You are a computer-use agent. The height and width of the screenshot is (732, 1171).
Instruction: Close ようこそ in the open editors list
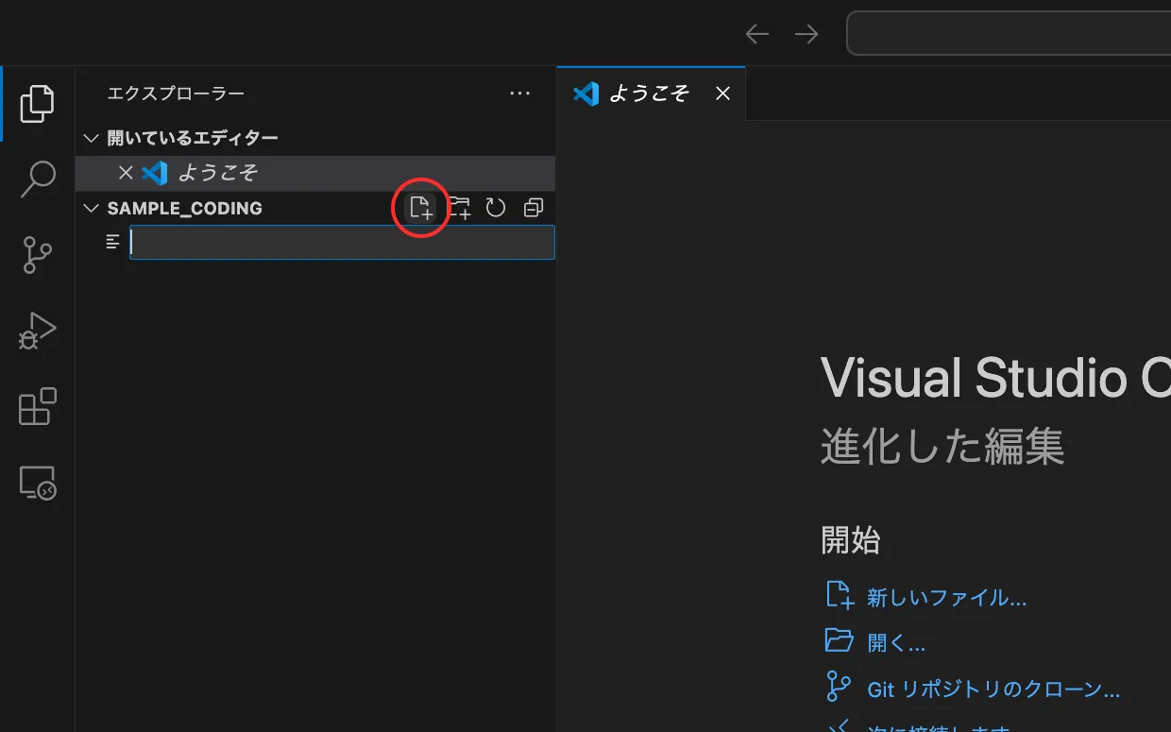point(126,173)
